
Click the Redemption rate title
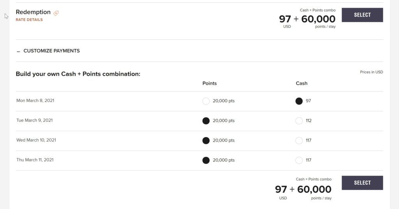33,12
